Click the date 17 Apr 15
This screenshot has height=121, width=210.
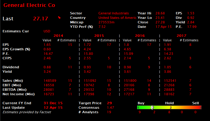click(164, 27)
